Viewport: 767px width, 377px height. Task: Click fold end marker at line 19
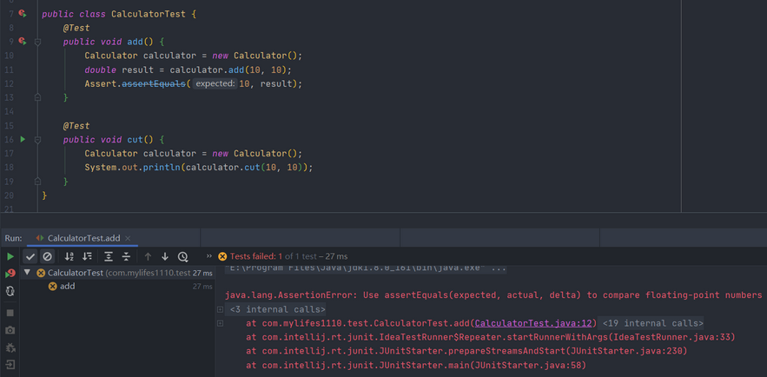click(x=37, y=182)
